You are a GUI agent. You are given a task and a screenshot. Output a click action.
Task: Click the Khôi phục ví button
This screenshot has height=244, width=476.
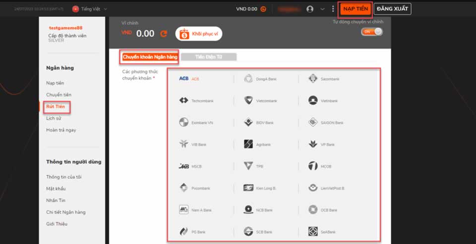click(199, 34)
